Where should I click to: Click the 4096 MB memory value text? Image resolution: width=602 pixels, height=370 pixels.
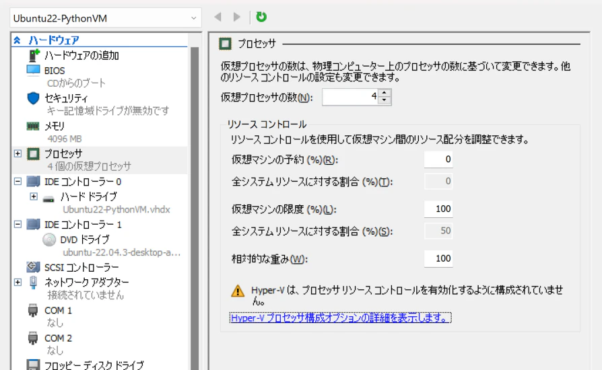click(65, 139)
